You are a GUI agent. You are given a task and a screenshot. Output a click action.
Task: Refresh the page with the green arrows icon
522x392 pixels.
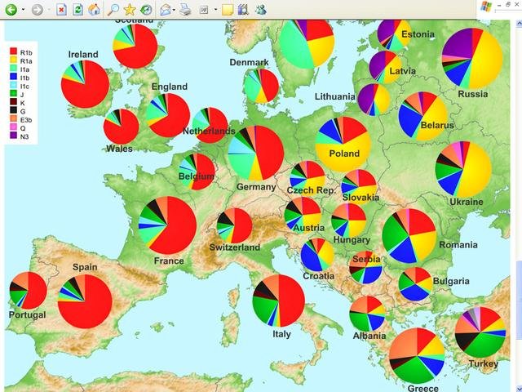[x=77, y=10]
